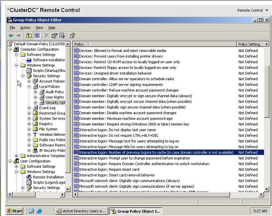Collapse the Security Settings node under Computer Configuration
The height and width of the screenshot is (216, 272).
pyautogui.click(x=23, y=76)
